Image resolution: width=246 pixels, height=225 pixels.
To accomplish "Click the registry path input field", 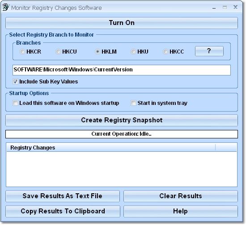I will click(122, 70).
